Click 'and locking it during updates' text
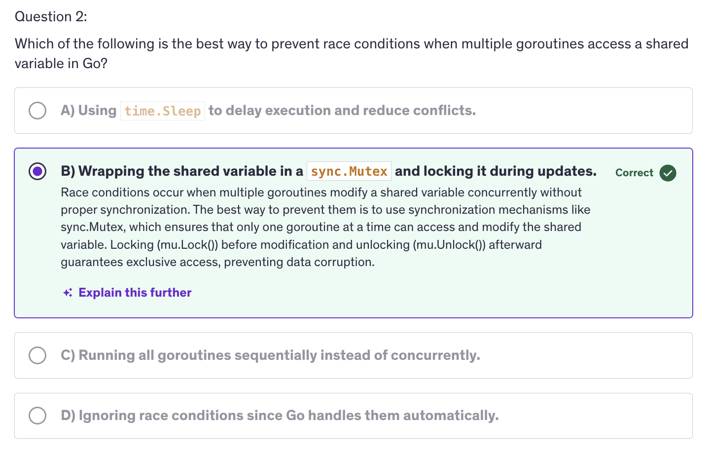Screen dimensions: 711x461 [496, 171]
